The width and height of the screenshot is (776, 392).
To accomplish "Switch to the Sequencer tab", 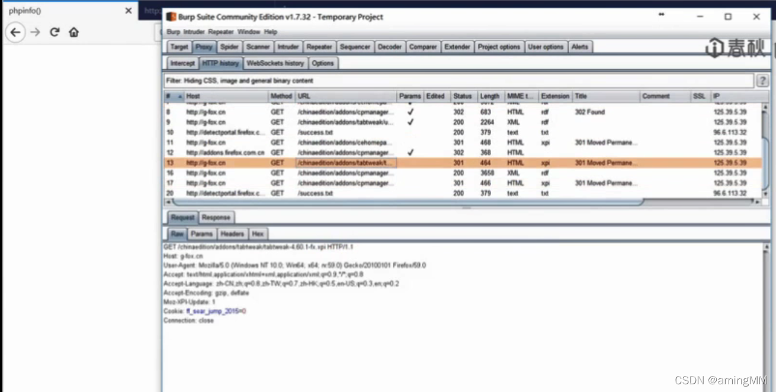I will [x=355, y=47].
